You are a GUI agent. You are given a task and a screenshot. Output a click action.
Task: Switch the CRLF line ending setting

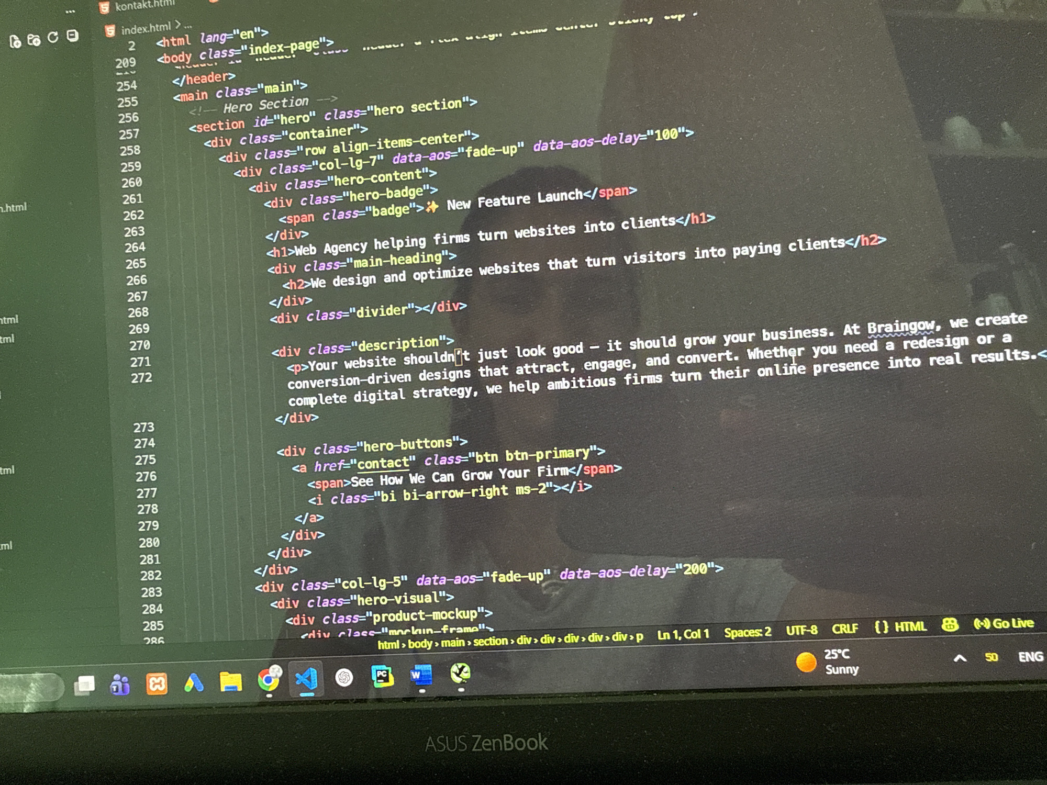(845, 629)
